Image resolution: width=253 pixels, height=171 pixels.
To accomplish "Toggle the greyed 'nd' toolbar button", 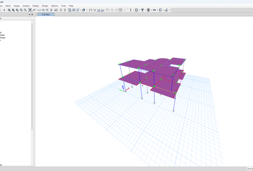I will click(x=124, y=10).
